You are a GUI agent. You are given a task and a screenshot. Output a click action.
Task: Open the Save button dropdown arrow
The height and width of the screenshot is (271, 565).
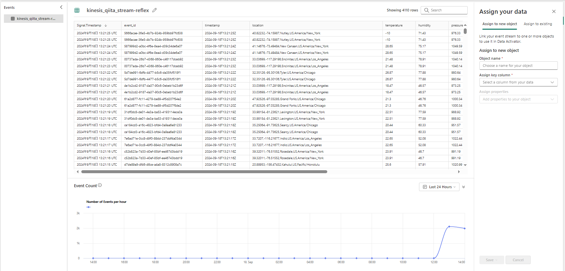click(x=496, y=260)
